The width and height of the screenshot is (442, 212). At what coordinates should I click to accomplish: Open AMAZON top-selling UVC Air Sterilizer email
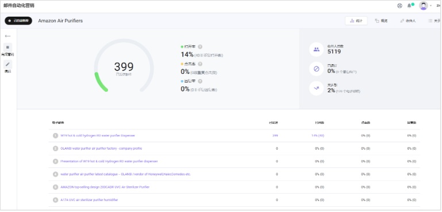click(105, 187)
